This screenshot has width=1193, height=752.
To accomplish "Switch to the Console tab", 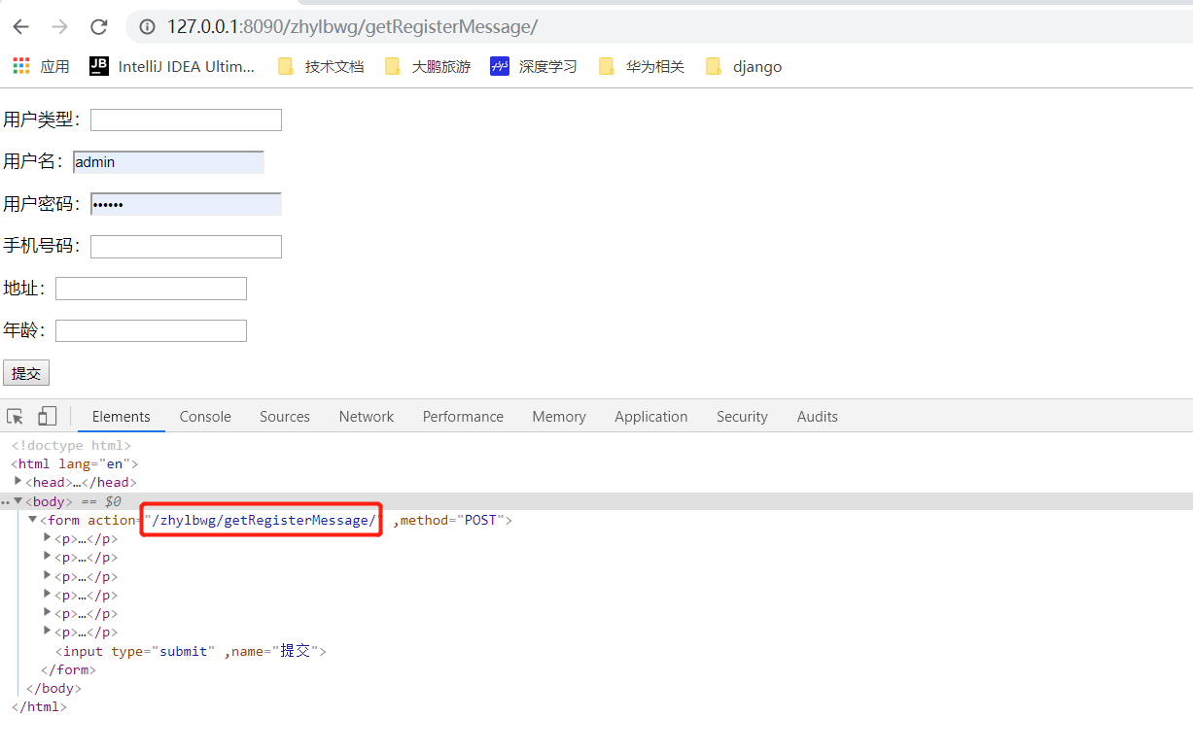I will [205, 416].
